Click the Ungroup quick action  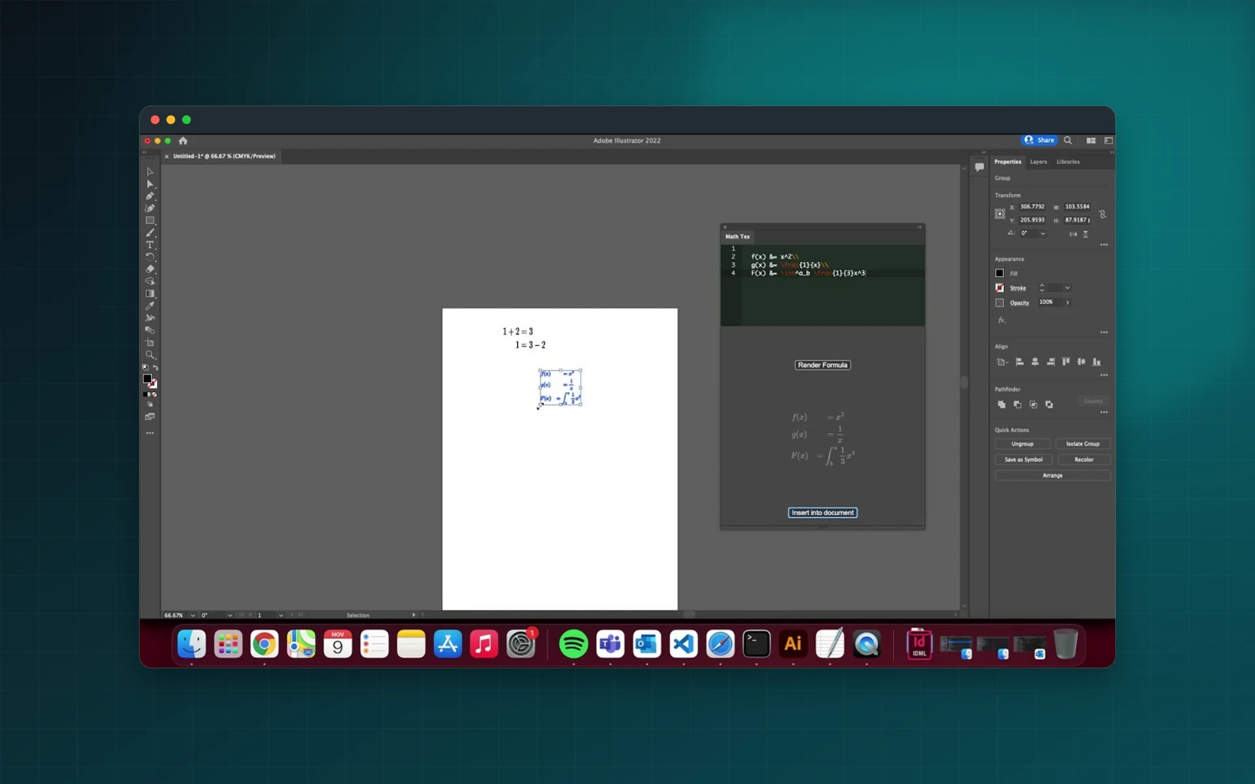pyautogui.click(x=1022, y=444)
